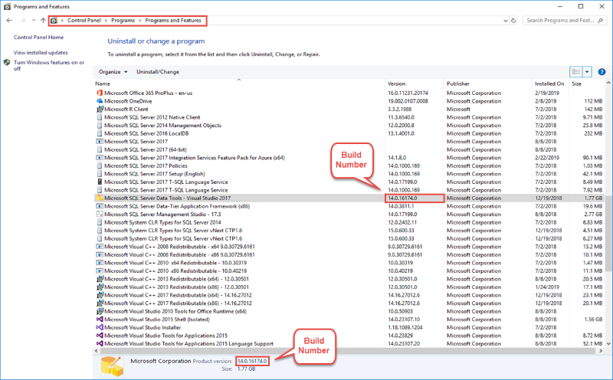Click the Forward navigation arrow

[23, 21]
